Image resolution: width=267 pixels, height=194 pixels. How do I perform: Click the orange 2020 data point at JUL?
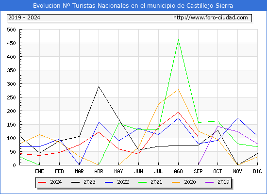[159, 104]
